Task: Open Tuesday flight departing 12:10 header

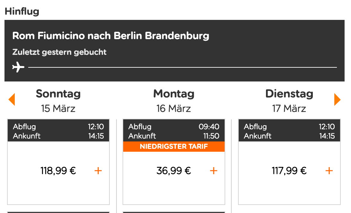Action: pos(289,131)
